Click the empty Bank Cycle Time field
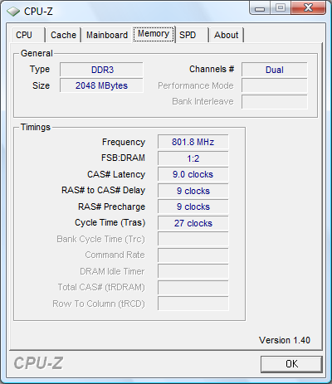 (x=193, y=239)
